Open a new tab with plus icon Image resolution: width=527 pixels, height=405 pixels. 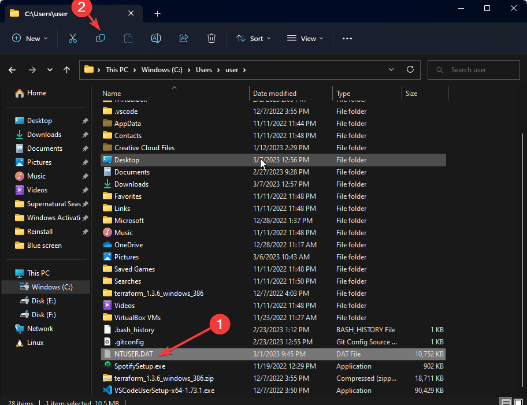click(157, 13)
